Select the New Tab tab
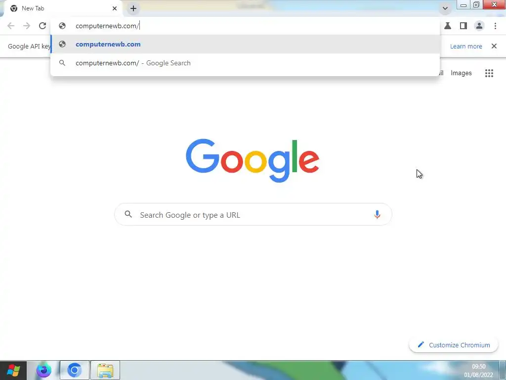Viewport: 506px width, 380px height. click(63, 8)
